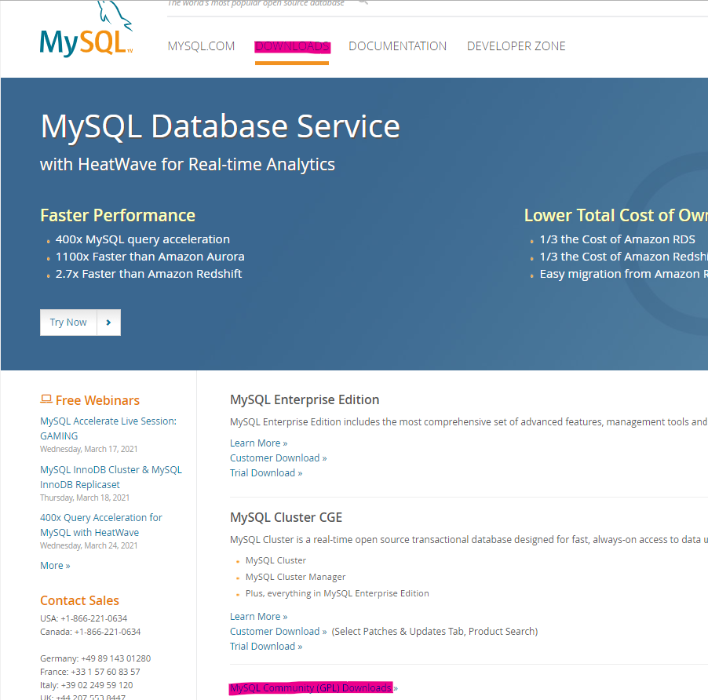The height and width of the screenshot is (700, 708).
Task: Click the search magnifier icon at top
Action: click(363, 2)
